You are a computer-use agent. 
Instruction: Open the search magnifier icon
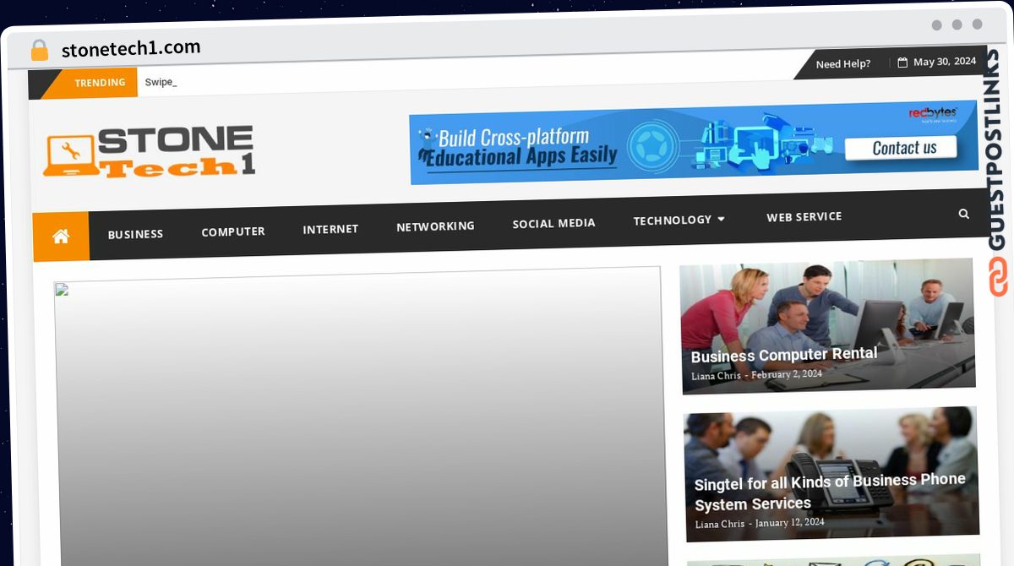click(964, 214)
